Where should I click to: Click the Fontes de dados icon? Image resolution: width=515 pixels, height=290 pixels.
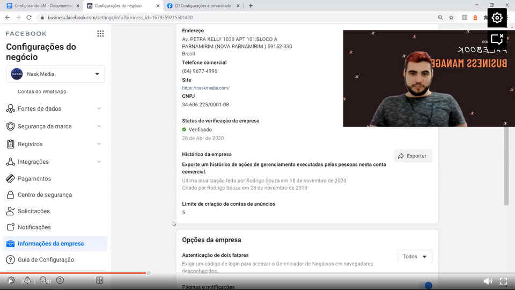coord(11,108)
